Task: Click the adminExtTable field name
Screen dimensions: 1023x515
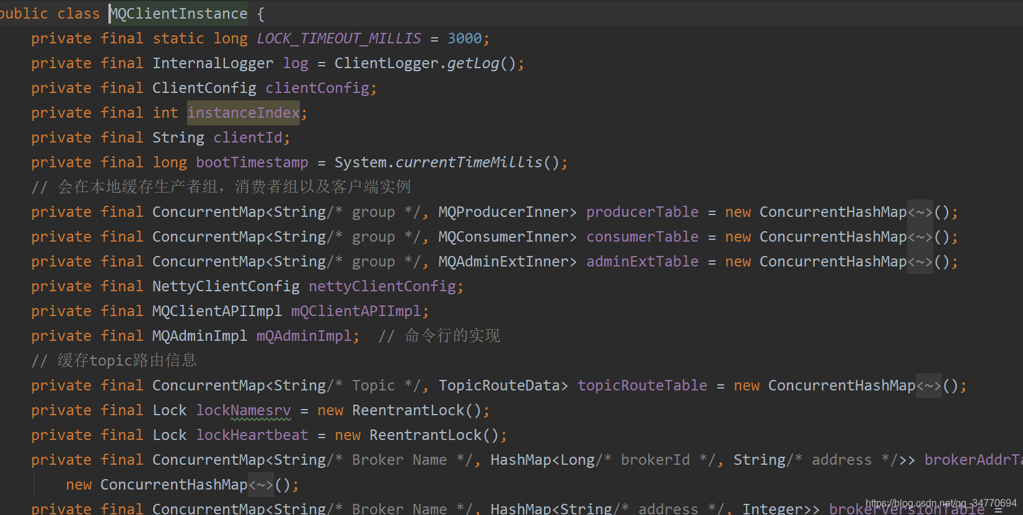Action: pyautogui.click(x=643, y=262)
